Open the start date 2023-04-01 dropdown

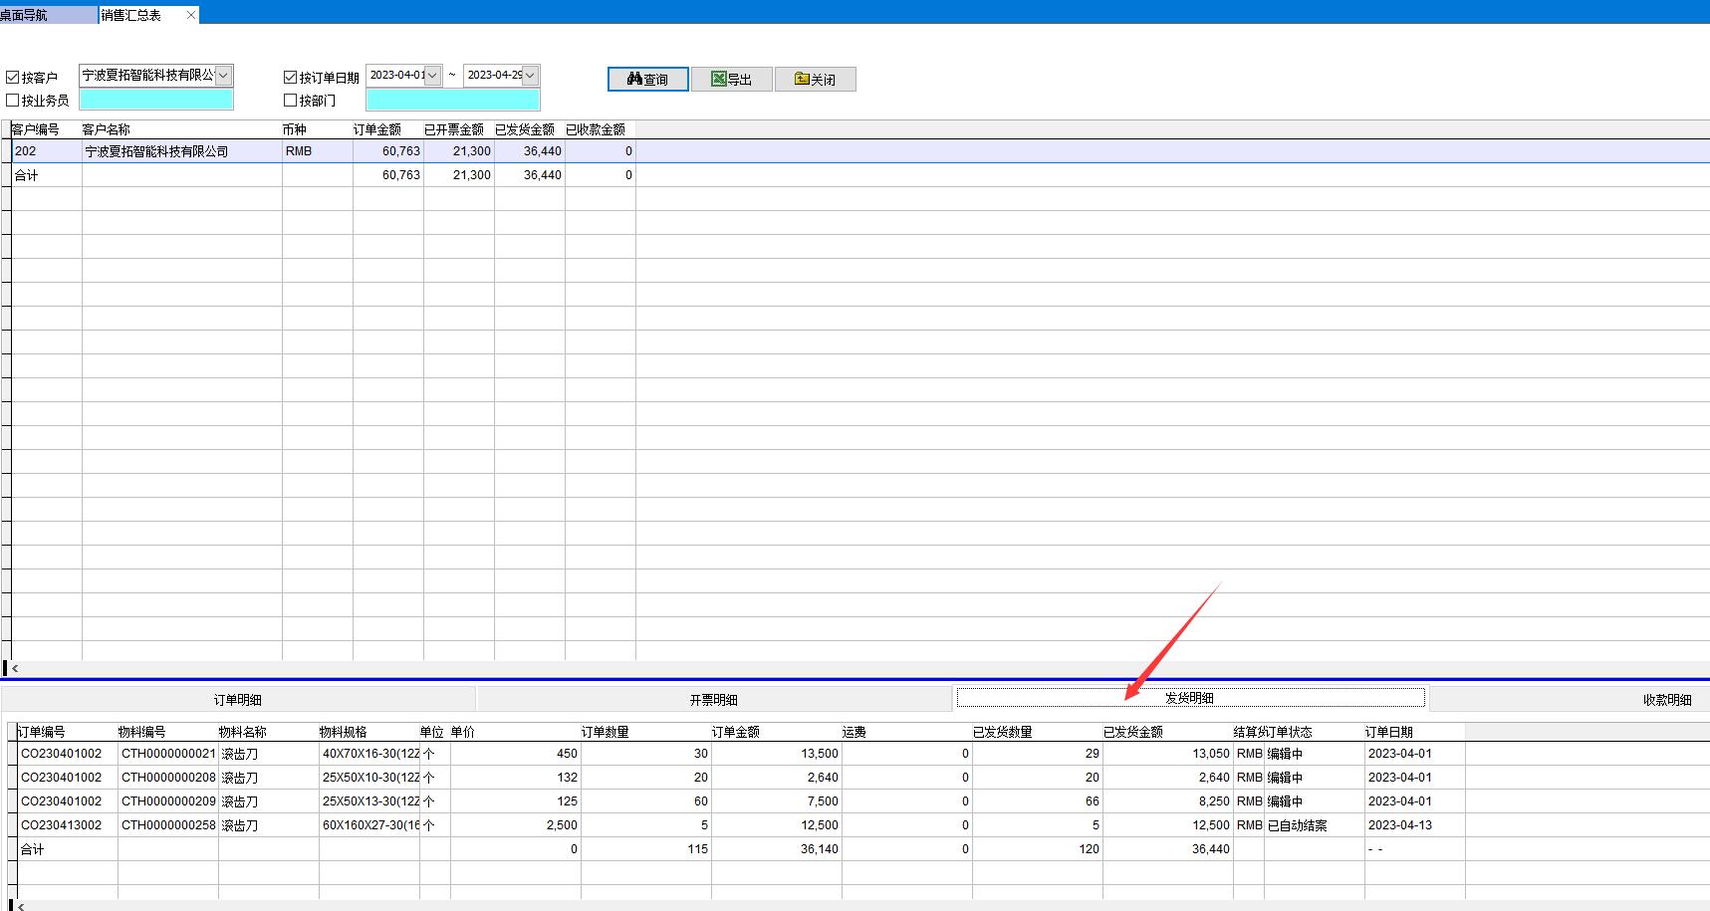coord(433,76)
